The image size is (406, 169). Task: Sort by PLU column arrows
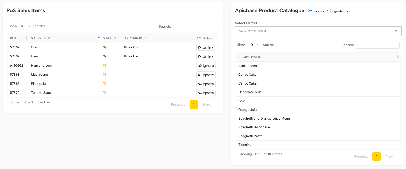(x=26, y=38)
